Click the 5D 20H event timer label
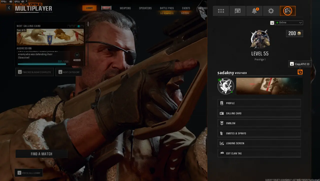Image resolution: width=320 pixels, height=181 pixels. [x=185, y=13]
